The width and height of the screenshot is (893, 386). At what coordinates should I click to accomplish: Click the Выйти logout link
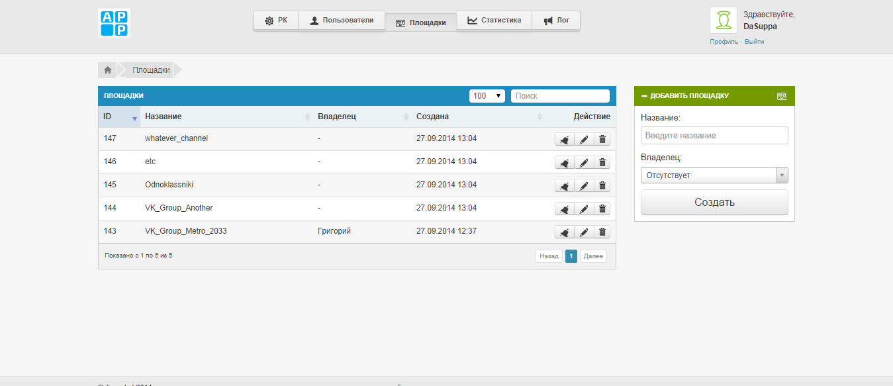[x=754, y=42]
